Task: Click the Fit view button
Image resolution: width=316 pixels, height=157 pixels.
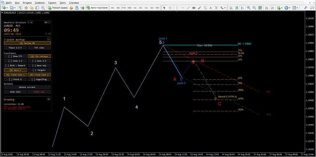Action: 39,48
